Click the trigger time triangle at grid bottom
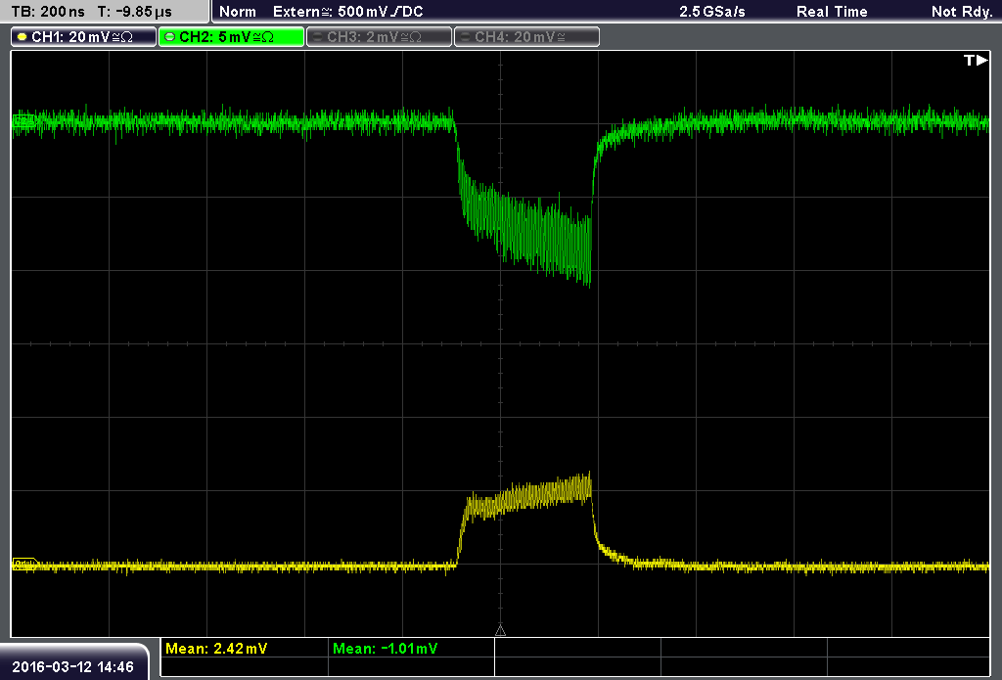 tap(500, 630)
